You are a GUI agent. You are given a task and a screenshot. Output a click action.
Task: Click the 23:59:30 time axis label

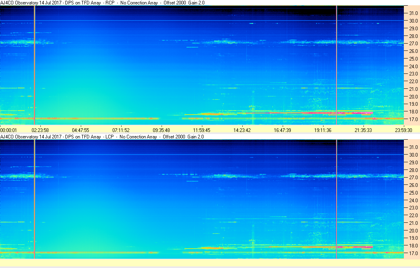pos(403,130)
